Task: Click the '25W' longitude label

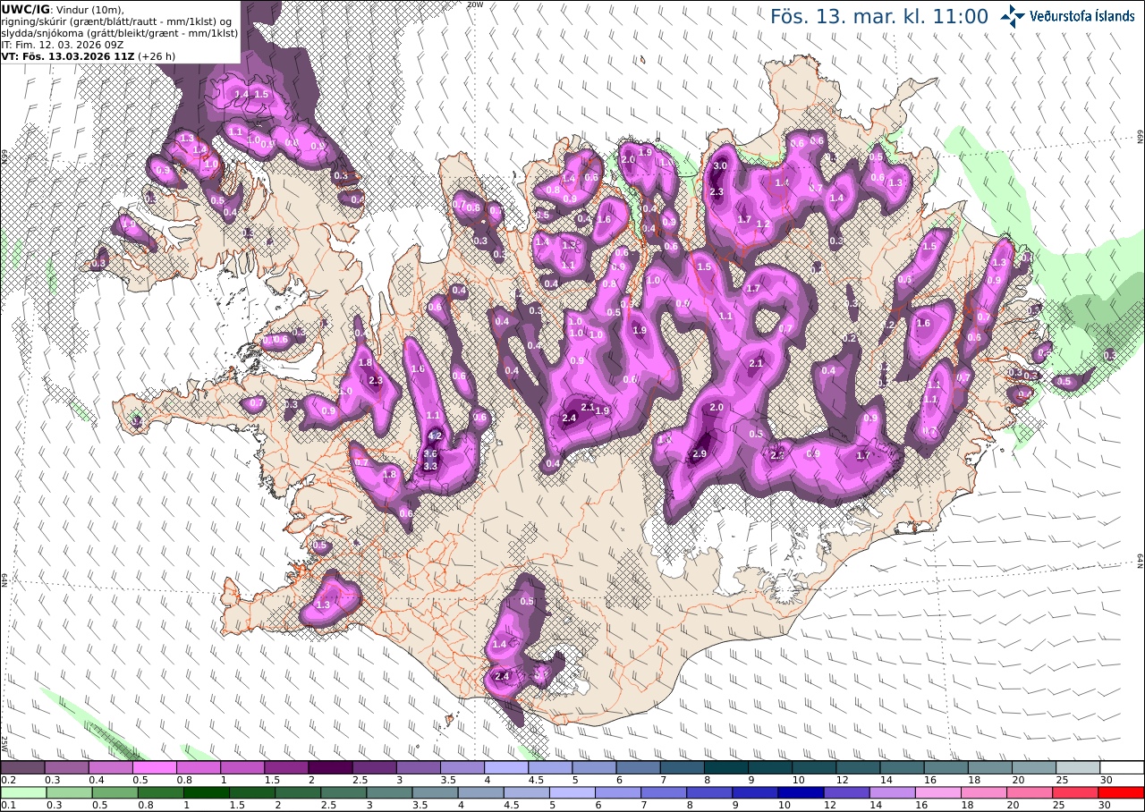Action: 4,743
